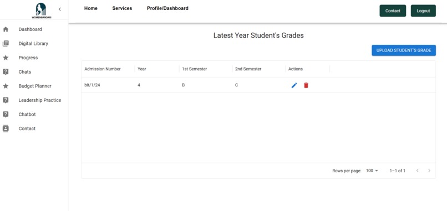
Task: Click the 1–1 of 1 pagination text
Action: [x=398, y=171]
